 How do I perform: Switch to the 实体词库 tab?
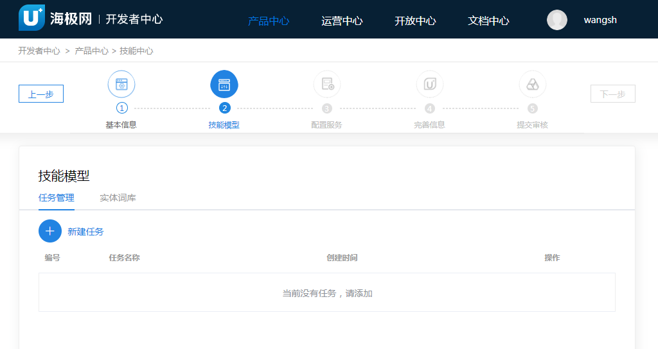click(118, 198)
